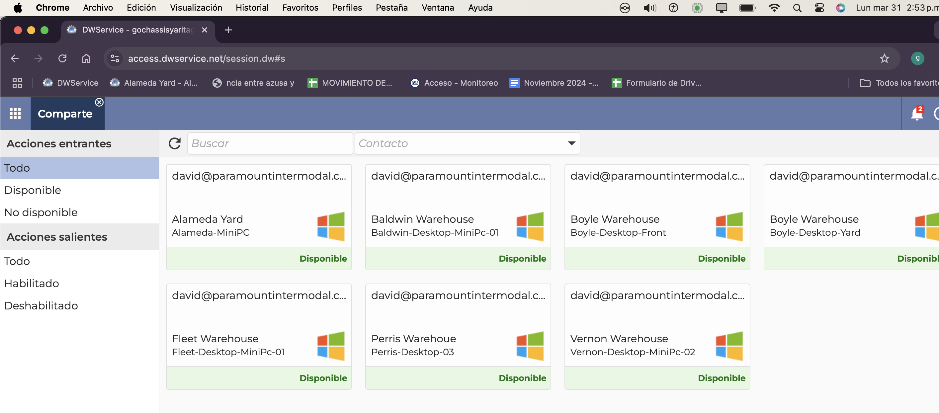
Task: Filter outgoing actions by Habilitado
Action: [79, 283]
